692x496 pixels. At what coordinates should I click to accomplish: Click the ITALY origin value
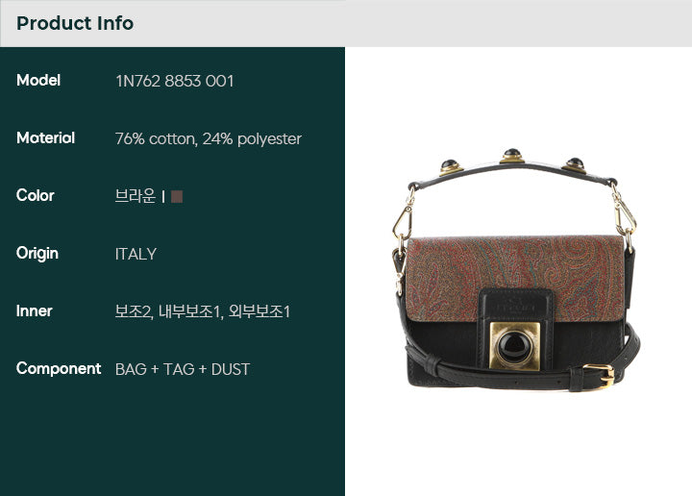pyautogui.click(x=136, y=254)
